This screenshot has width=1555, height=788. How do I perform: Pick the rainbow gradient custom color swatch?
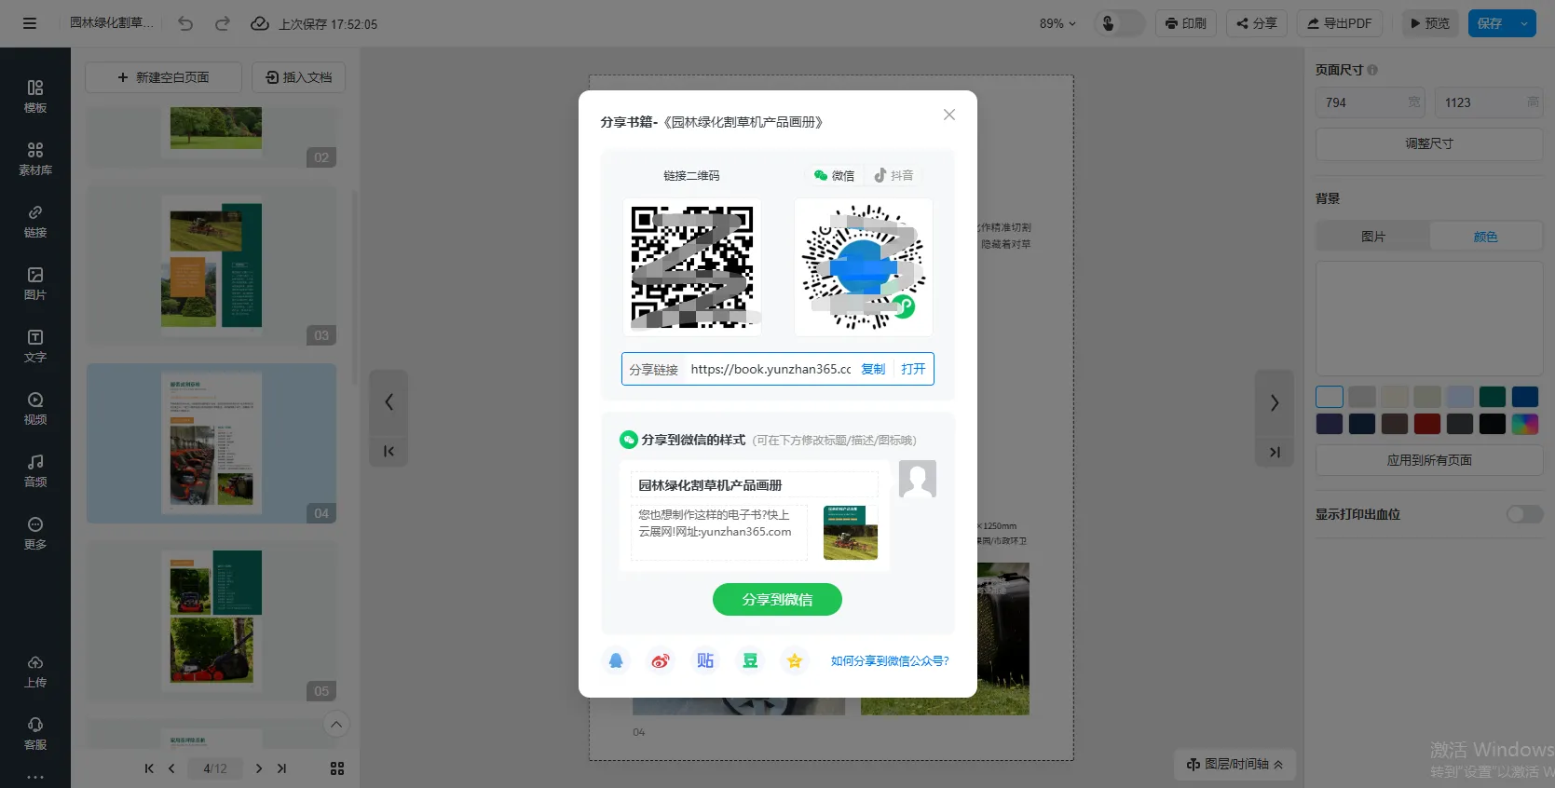point(1525,424)
